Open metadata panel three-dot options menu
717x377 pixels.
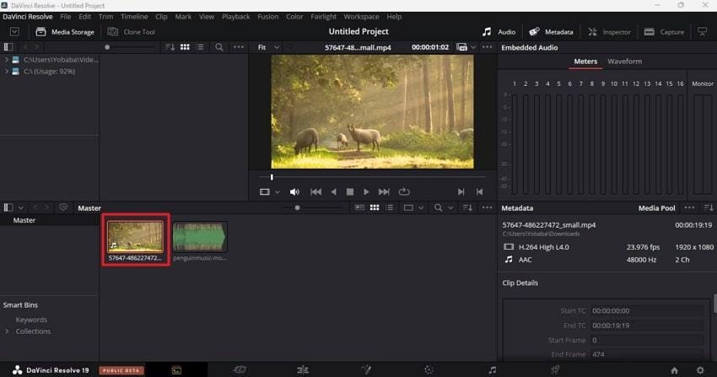(x=689, y=208)
